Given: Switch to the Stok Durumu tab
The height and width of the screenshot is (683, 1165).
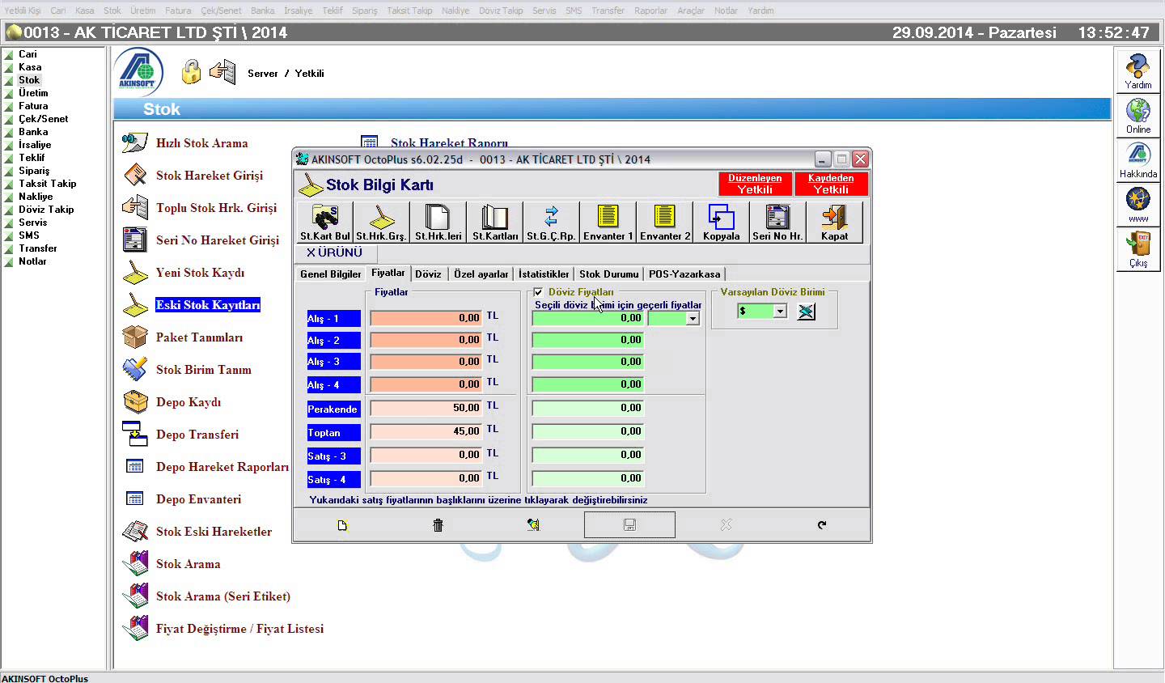Looking at the screenshot, I should pos(608,274).
